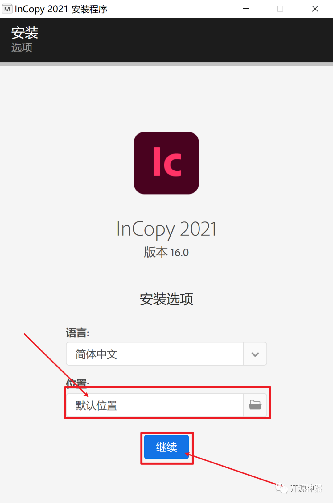Click the folder browse icon for install location
This screenshot has width=333, height=503.
[x=255, y=405]
